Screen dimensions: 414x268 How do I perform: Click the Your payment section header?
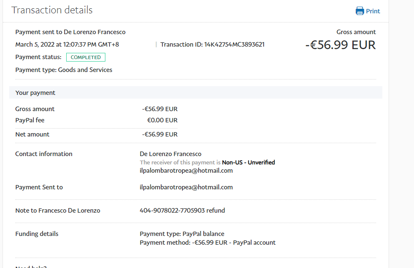point(35,93)
